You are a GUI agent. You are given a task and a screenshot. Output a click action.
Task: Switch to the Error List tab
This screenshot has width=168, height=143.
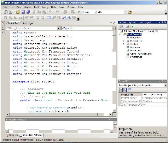[x=12, y=135]
